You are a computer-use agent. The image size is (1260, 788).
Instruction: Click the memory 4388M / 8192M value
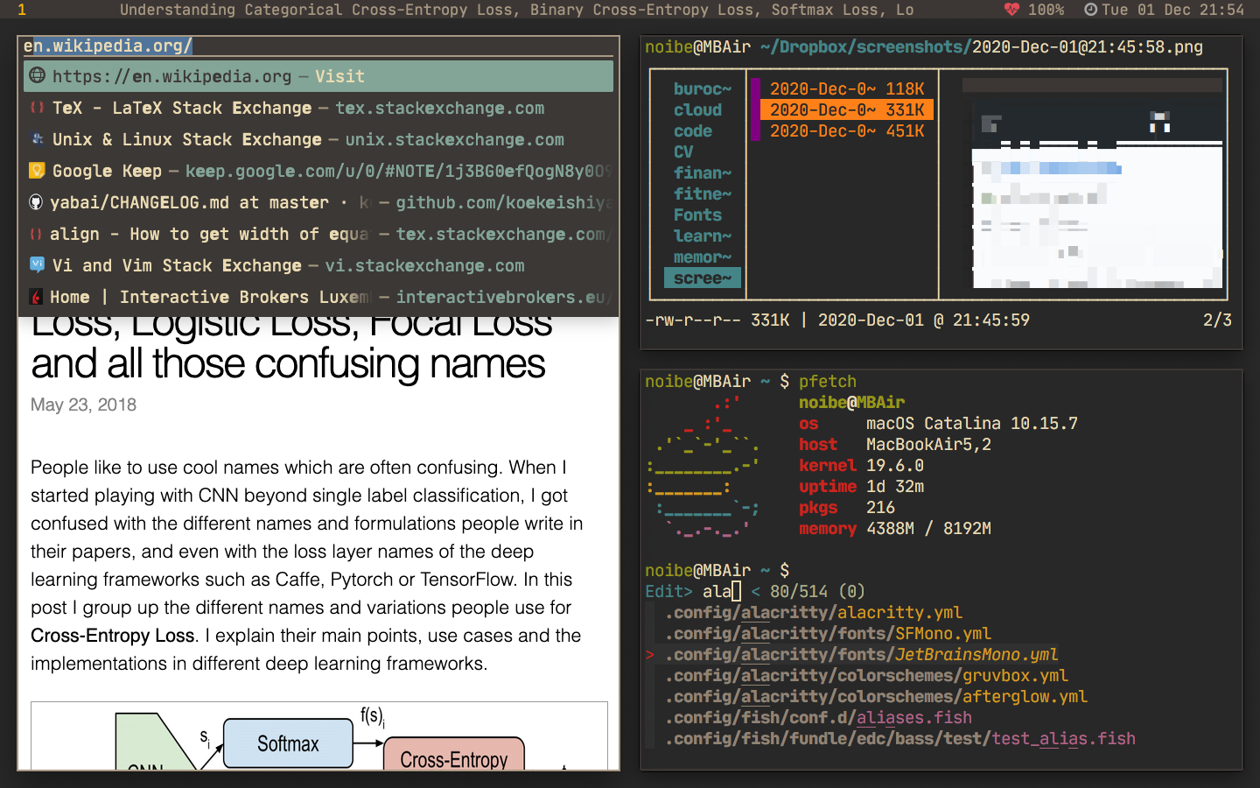tap(928, 528)
